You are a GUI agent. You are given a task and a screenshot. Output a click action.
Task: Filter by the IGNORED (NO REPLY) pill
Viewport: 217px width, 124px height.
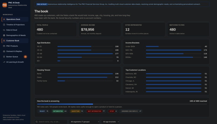click(131, 111)
